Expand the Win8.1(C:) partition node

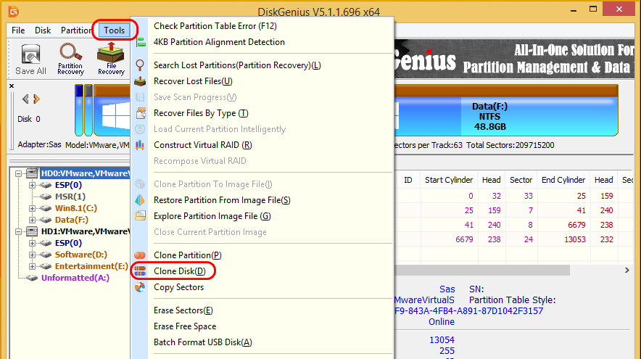(x=33, y=208)
